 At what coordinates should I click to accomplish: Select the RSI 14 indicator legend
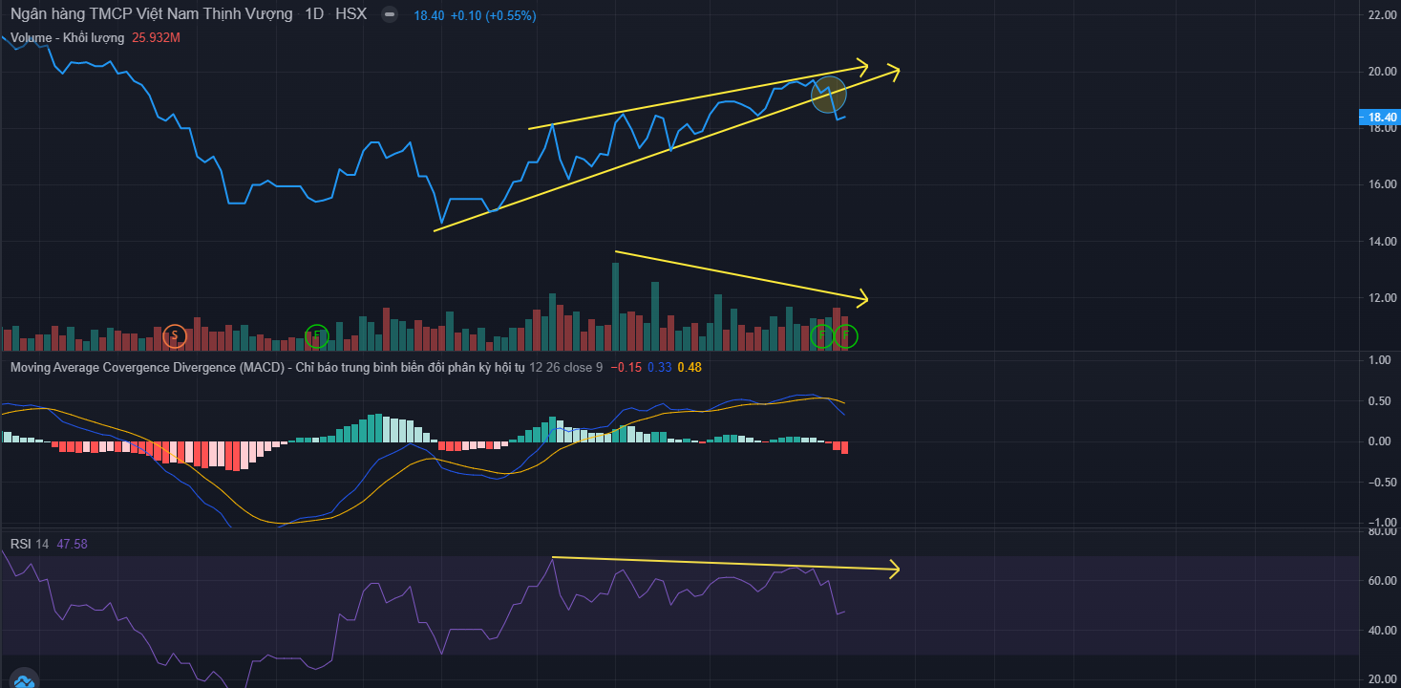click(31, 544)
